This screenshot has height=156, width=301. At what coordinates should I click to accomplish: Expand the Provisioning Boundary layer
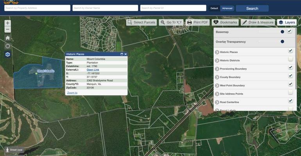click(x=217, y=69)
